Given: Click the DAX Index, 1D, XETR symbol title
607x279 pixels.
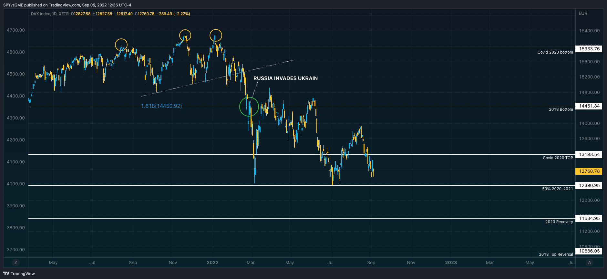Looking at the screenshot, I should pos(50,14).
